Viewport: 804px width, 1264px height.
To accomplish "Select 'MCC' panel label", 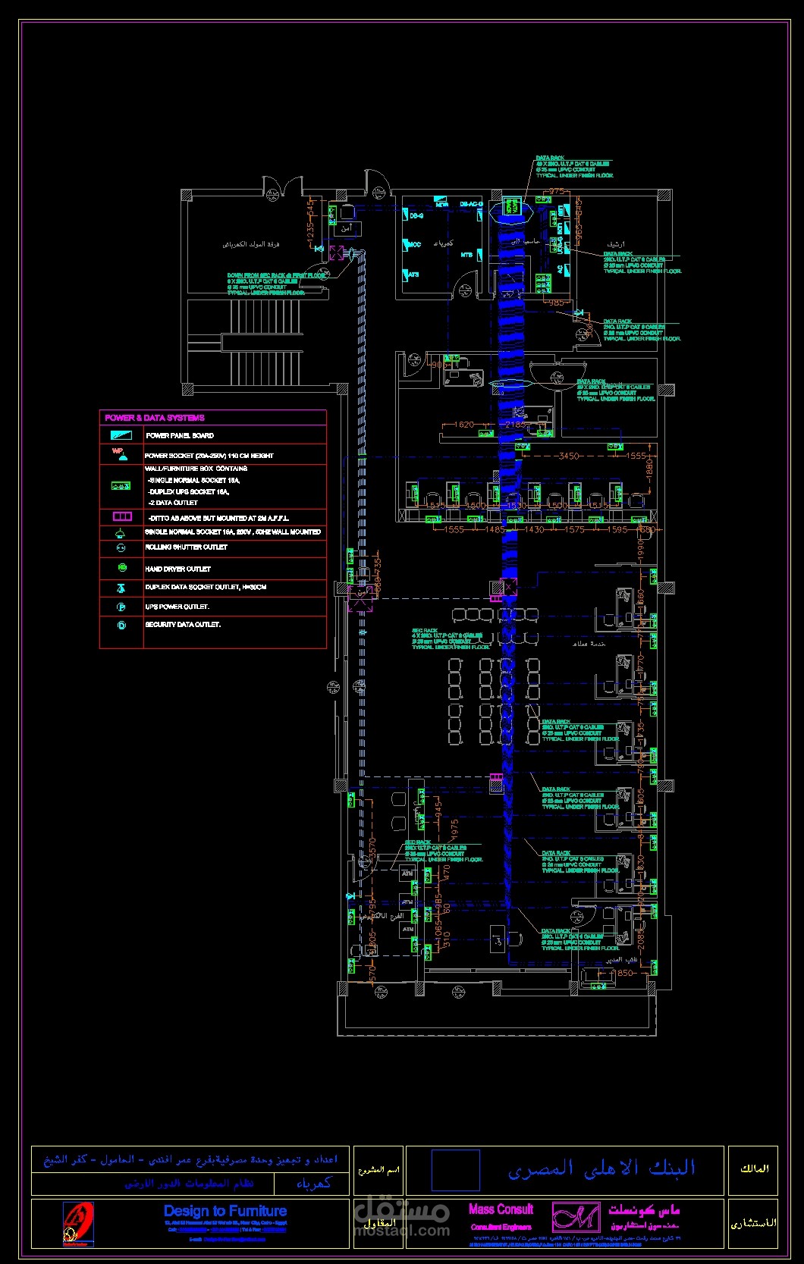I will coord(414,245).
